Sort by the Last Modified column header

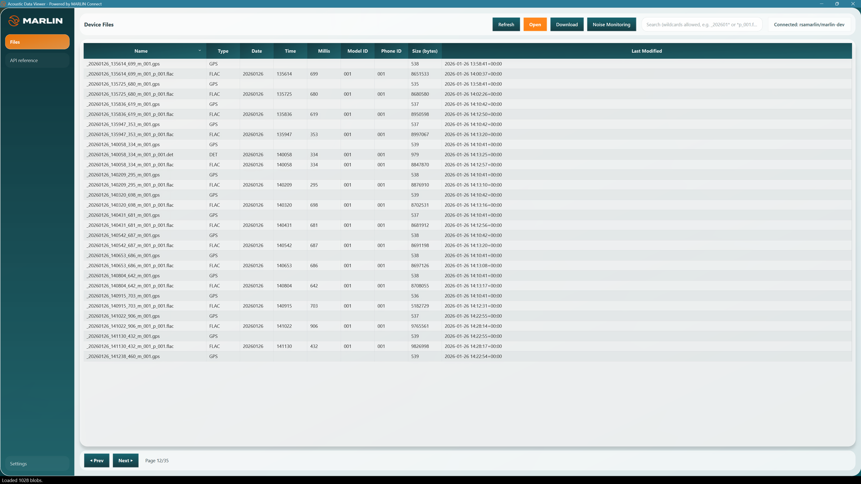647,51
